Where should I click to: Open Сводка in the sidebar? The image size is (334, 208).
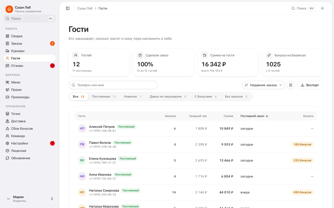[30, 36]
